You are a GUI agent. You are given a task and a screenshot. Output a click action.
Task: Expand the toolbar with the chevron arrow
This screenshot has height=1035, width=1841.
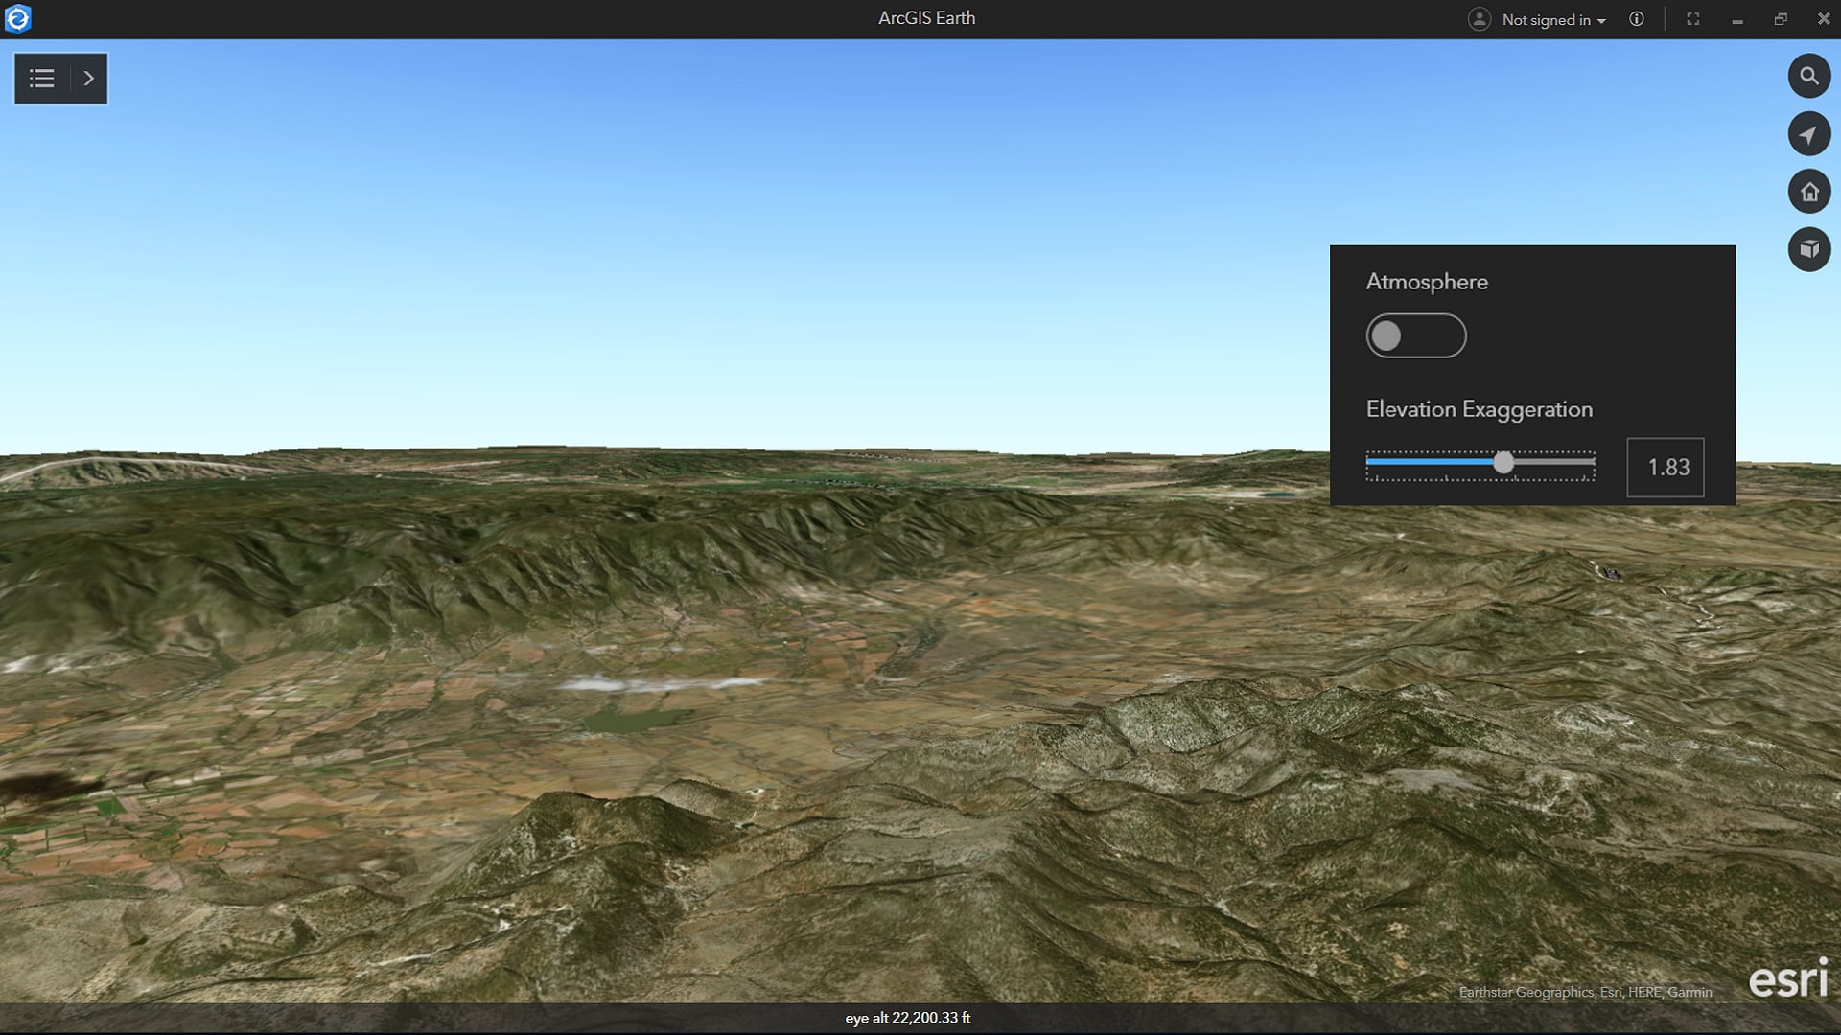[x=88, y=78]
